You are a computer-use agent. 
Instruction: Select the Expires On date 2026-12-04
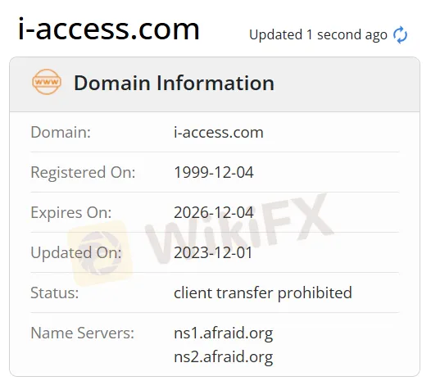click(x=214, y=212)
